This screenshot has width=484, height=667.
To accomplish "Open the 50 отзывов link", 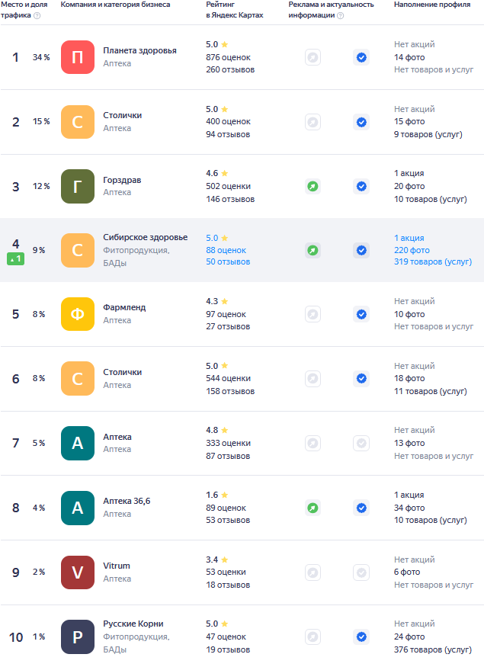I will (x=228, y=262).
